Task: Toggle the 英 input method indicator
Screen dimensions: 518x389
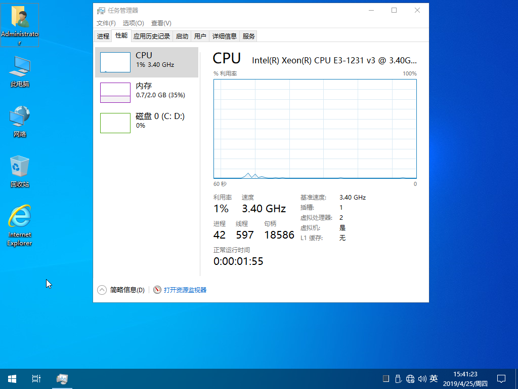Action: click(434, 378)
